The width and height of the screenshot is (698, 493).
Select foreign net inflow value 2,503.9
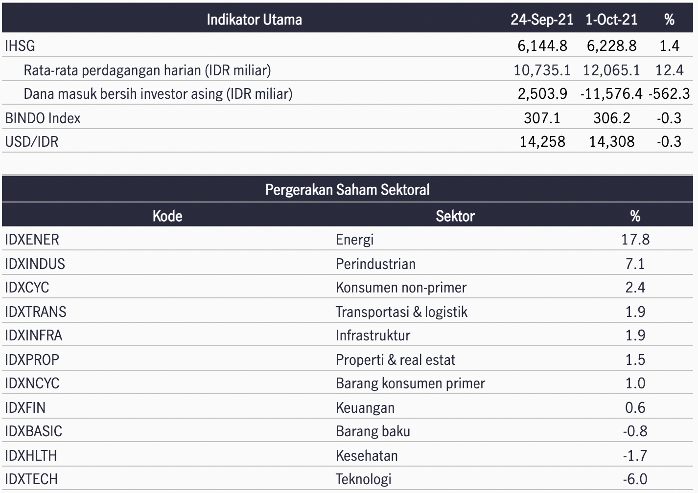coord(542,94)
